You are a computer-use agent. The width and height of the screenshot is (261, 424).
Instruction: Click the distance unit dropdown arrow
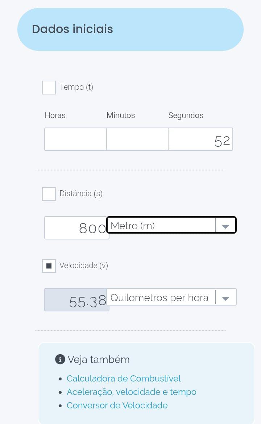(225, 226)
